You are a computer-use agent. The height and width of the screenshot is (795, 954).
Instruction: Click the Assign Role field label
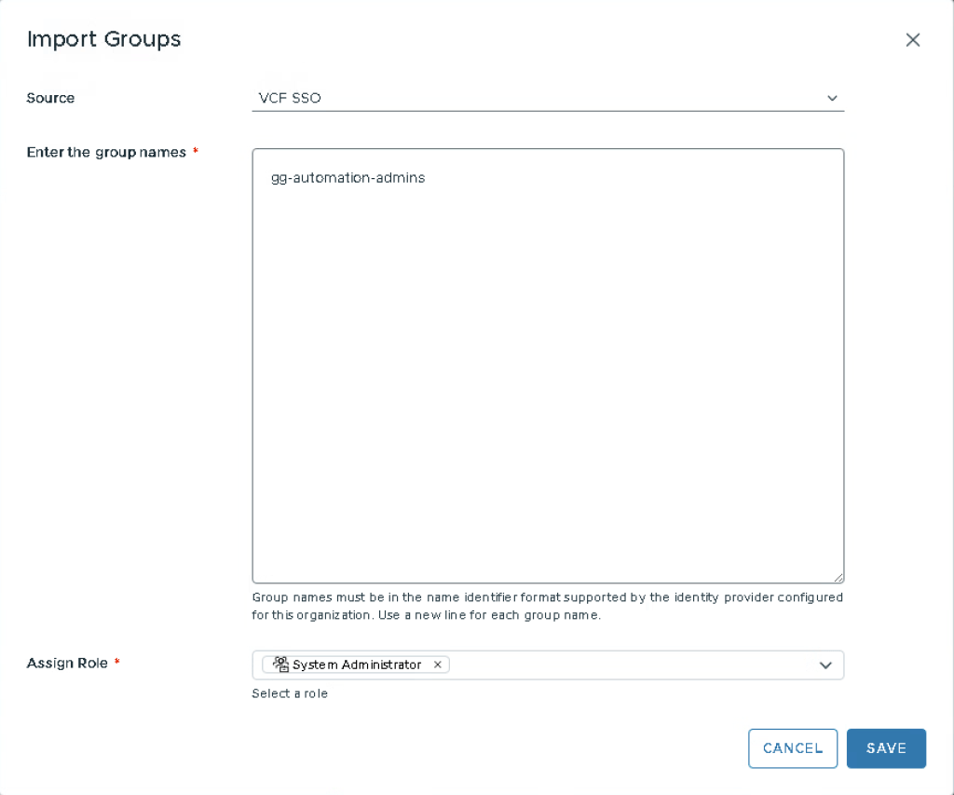click(x=67, y=663)
